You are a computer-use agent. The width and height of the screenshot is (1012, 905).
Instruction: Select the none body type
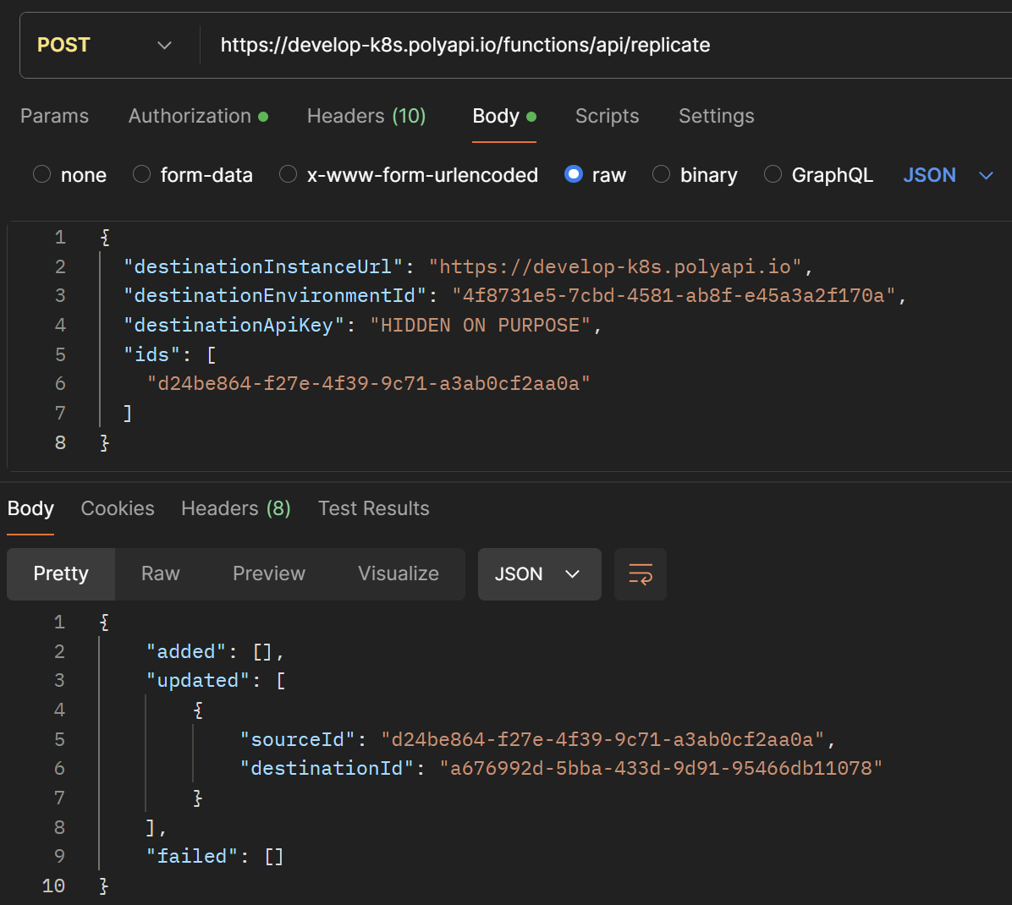pos(42,174)
